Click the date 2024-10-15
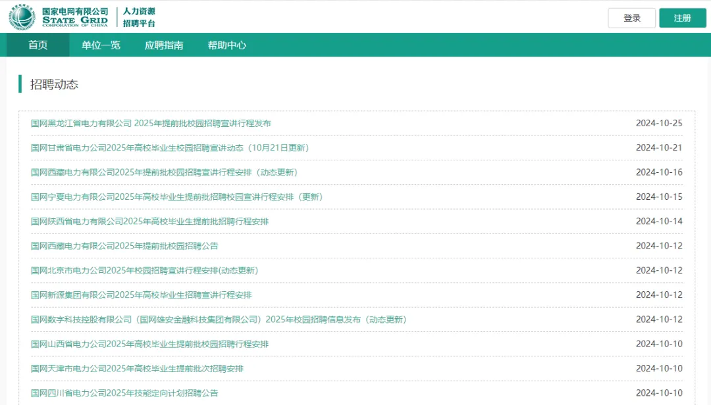This screenshot has width=711, height=405. 659,197
